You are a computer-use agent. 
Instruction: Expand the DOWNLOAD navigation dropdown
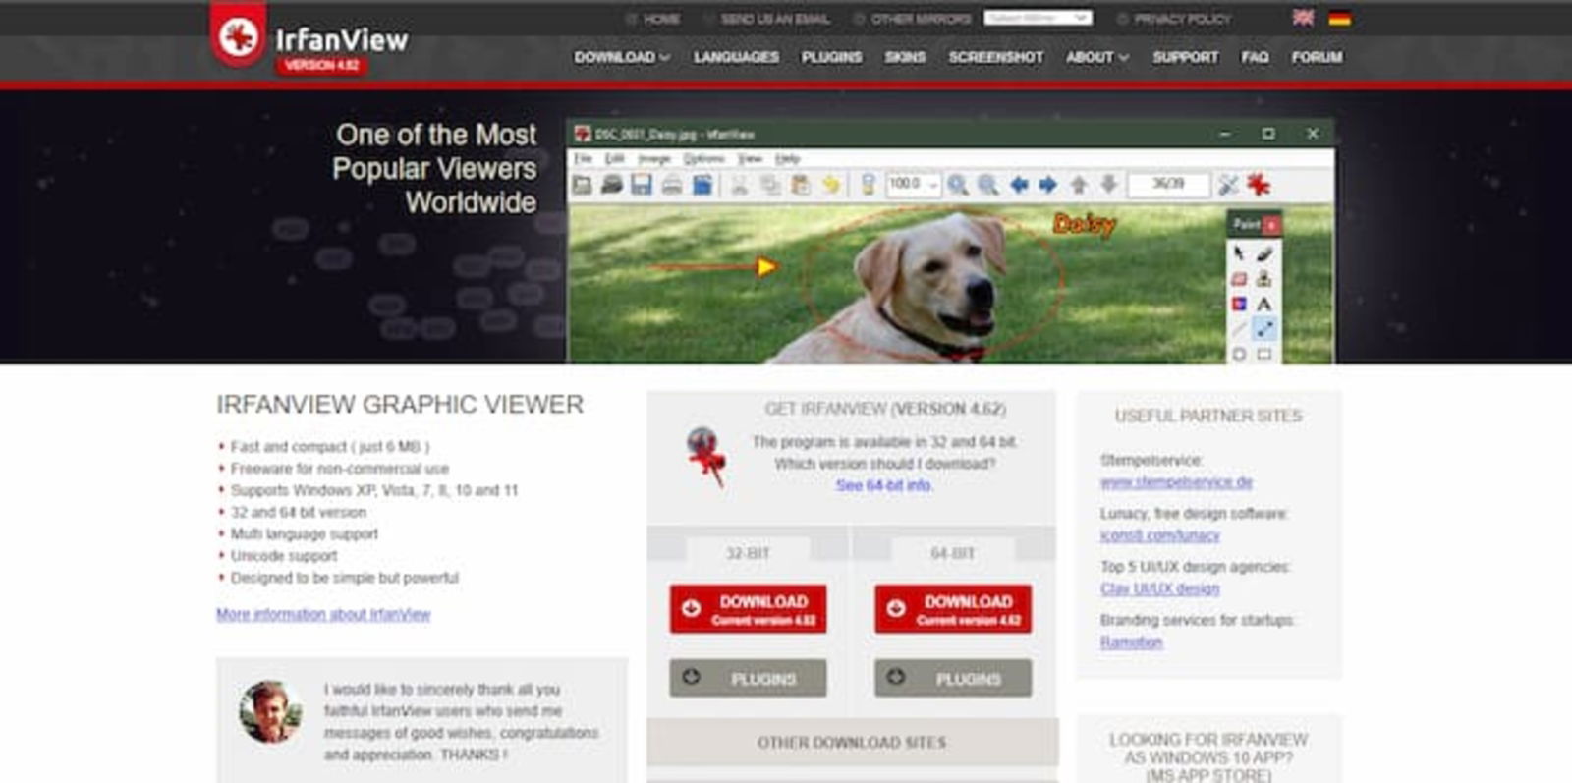[622, 57]
